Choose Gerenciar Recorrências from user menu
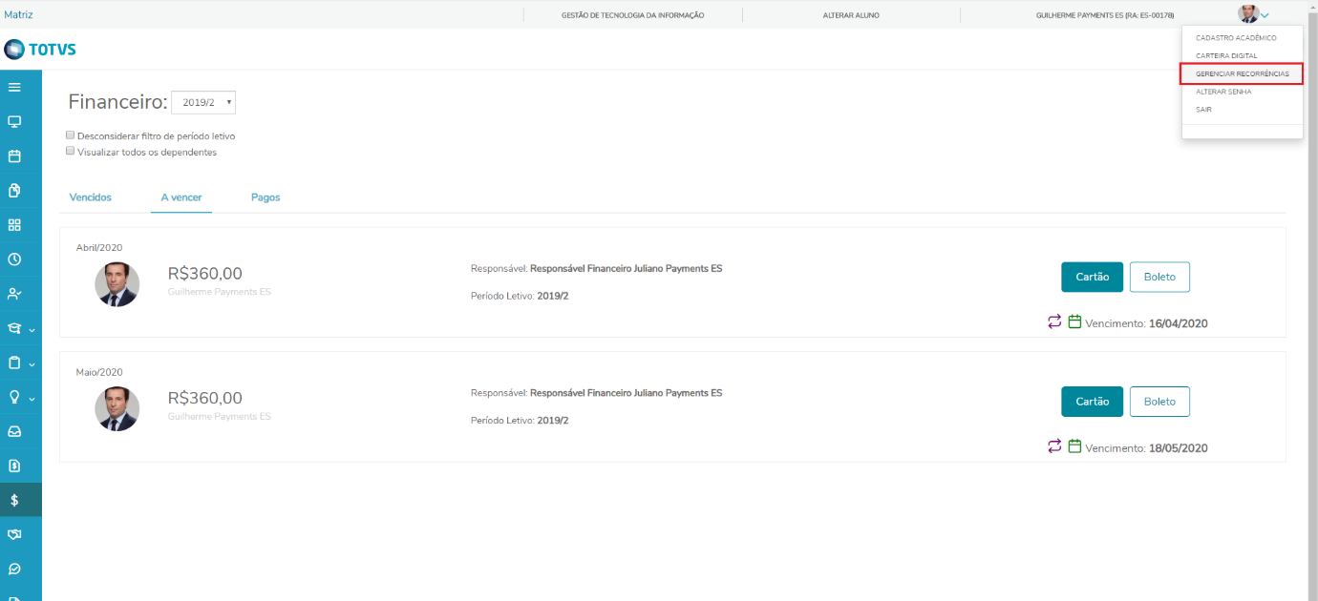1318x601 pixels. click(x=1242, y=73)
